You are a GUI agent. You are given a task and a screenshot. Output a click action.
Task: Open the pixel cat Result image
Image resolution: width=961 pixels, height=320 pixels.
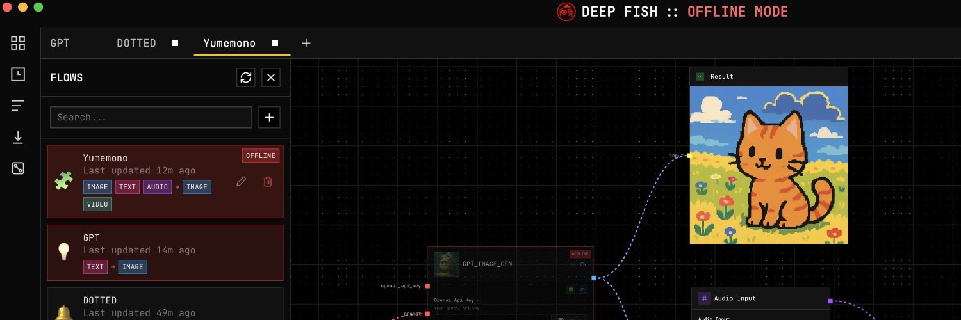pyautogui.click(x=769, y=165)
